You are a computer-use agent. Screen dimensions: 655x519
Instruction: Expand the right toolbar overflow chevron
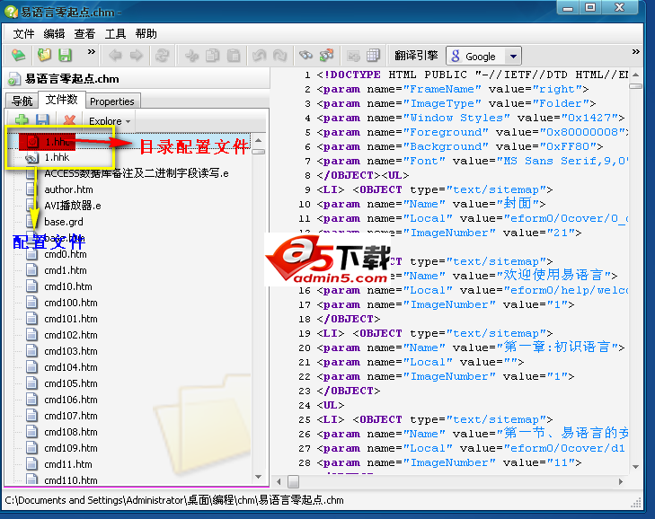pyautogui.click(x=636, y=52)
